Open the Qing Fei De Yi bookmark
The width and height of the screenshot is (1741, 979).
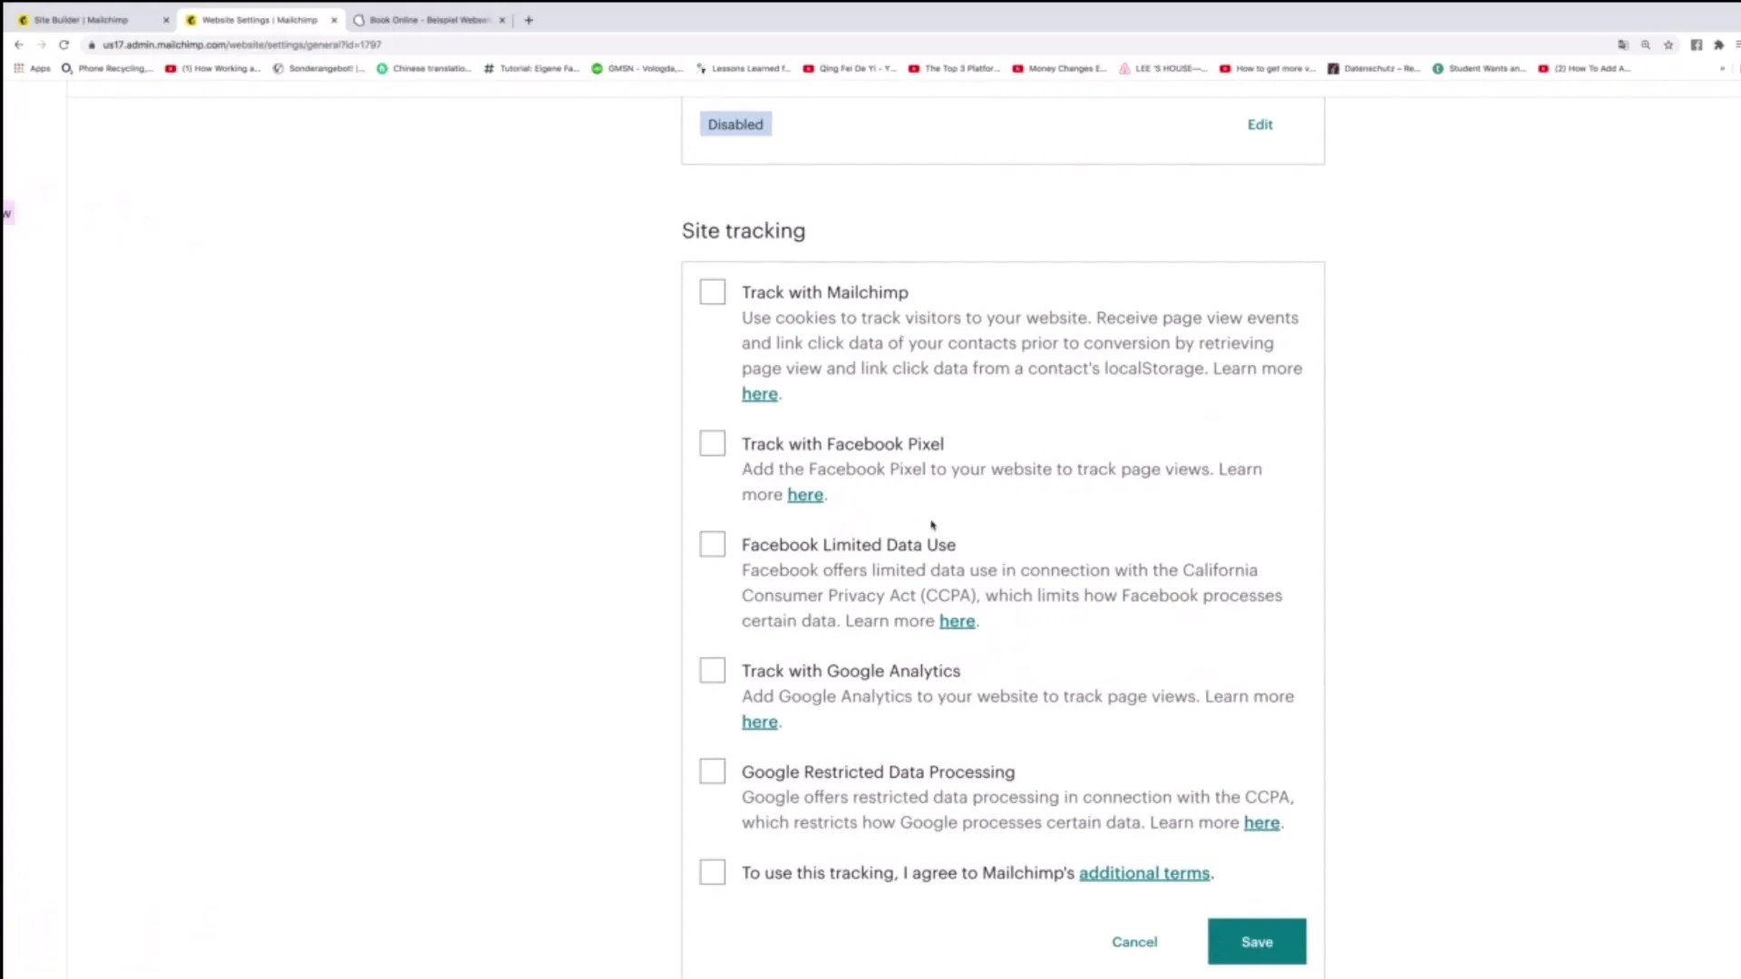tap(850, 68)
